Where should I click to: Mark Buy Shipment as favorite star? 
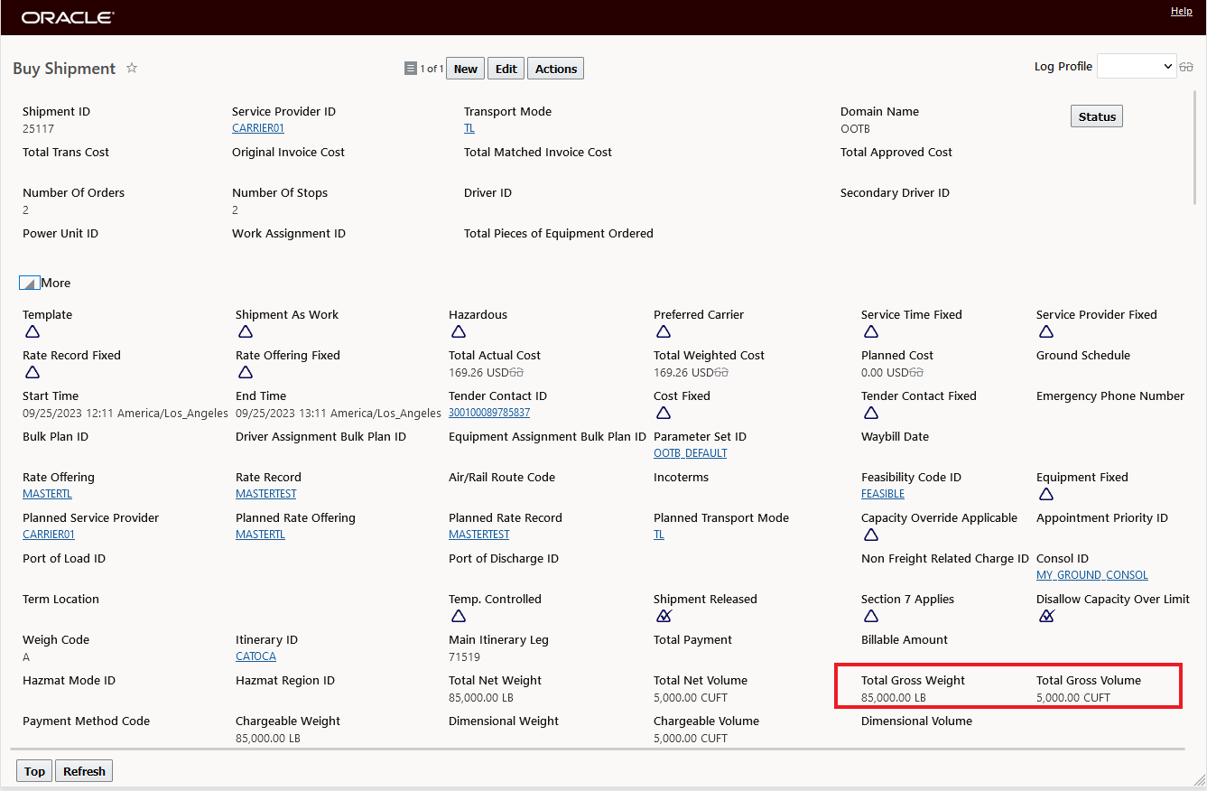(132, 68)
